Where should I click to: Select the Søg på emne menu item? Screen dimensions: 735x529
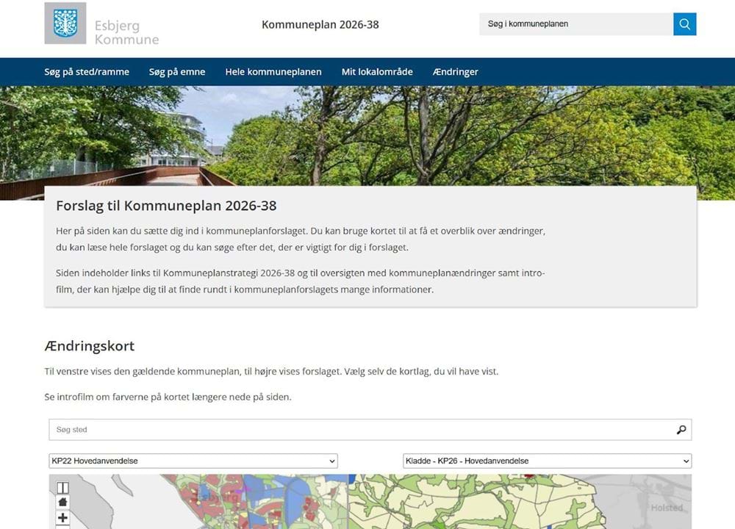[x=177, y=72]
